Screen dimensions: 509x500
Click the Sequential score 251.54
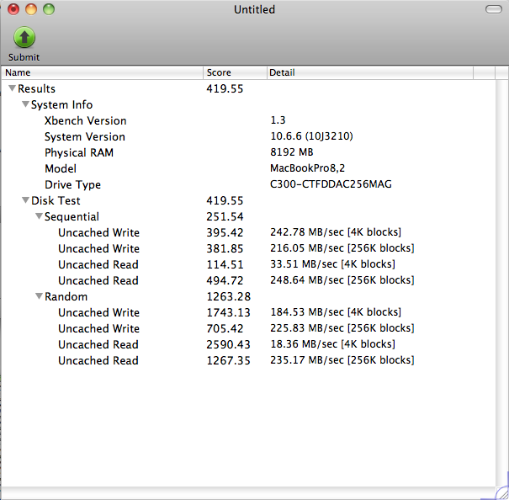[225, 216]
